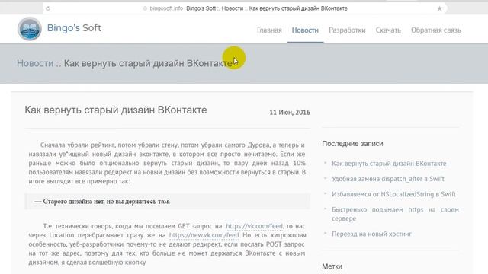488x274 pixels.
Task: Click the Новости breadcrumb link
Action: pyautogui.click(x=35, y=63)
